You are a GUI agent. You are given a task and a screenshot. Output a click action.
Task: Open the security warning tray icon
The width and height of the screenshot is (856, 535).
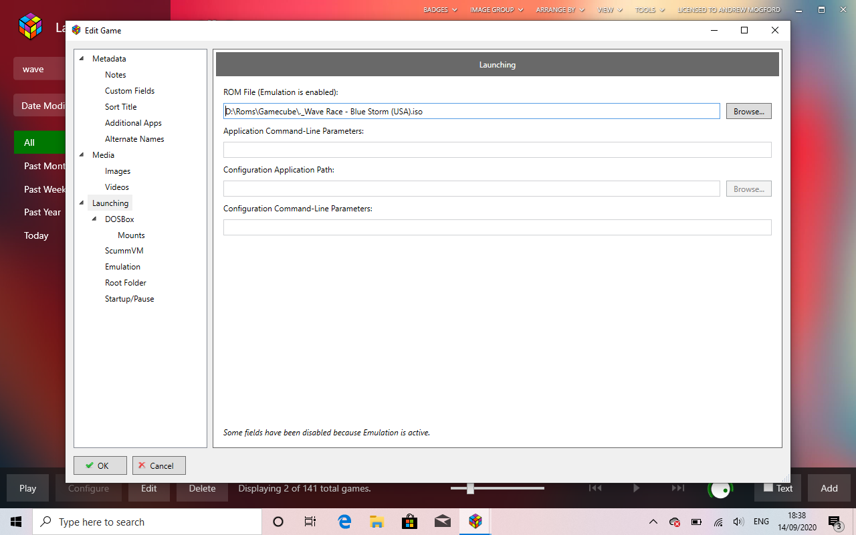(675, 522)
